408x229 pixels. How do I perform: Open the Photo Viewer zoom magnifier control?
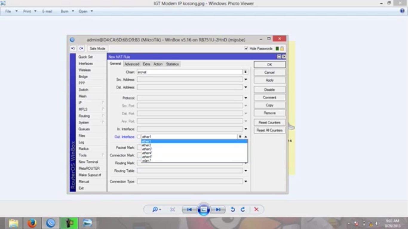coord(157,210)
